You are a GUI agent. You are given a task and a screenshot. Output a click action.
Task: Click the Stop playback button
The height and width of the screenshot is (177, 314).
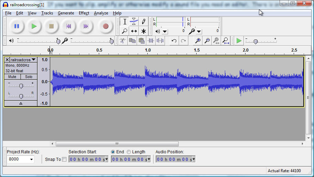tap(51, 26)
